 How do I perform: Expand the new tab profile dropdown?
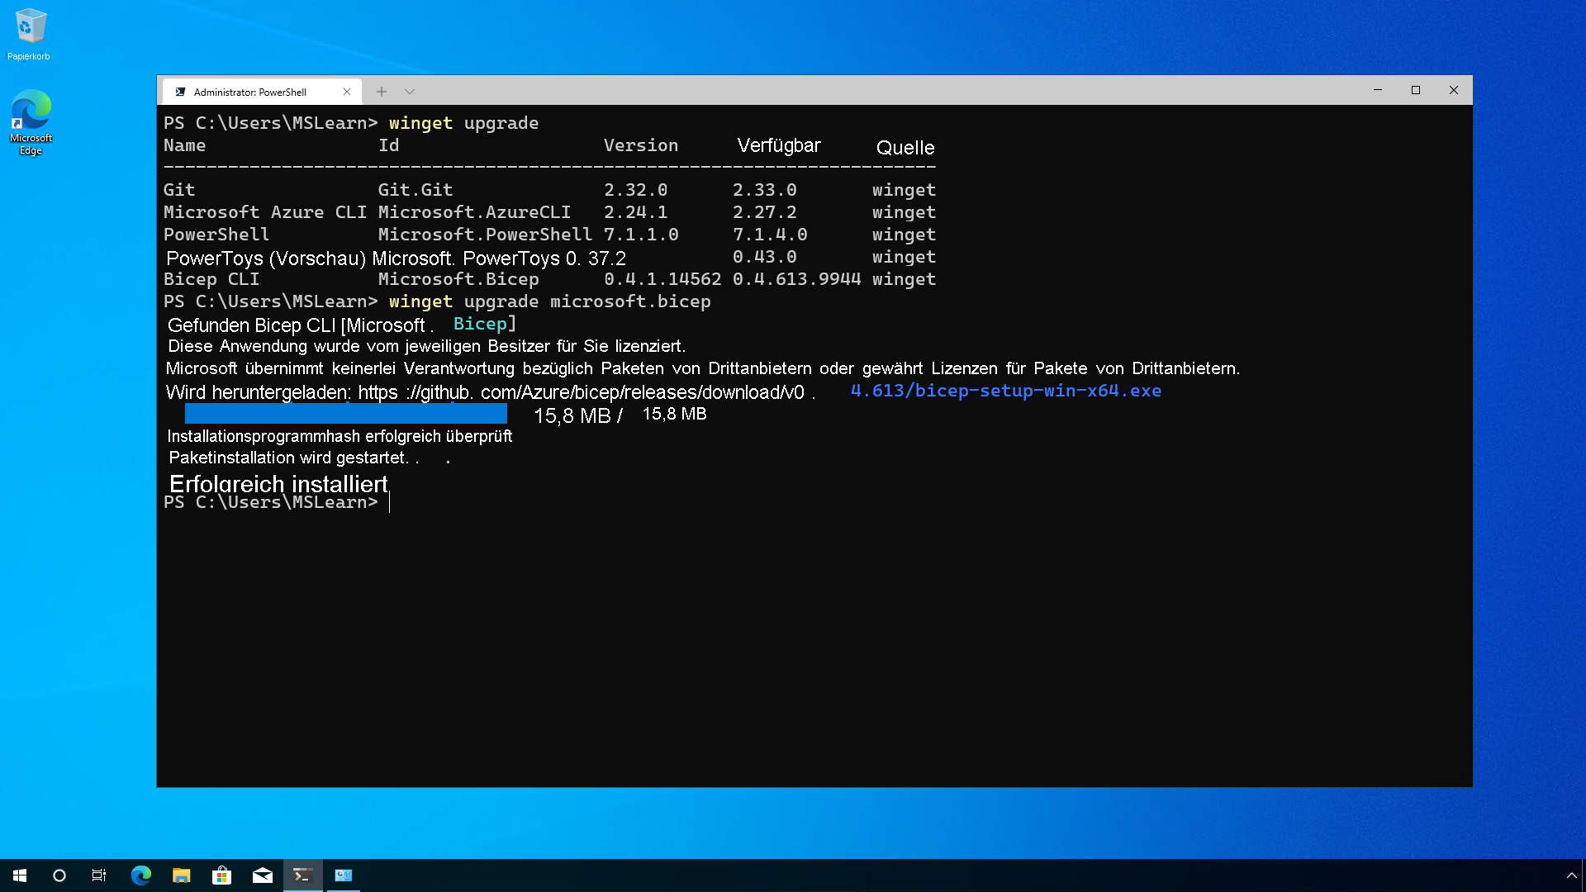tap(410, 92)
